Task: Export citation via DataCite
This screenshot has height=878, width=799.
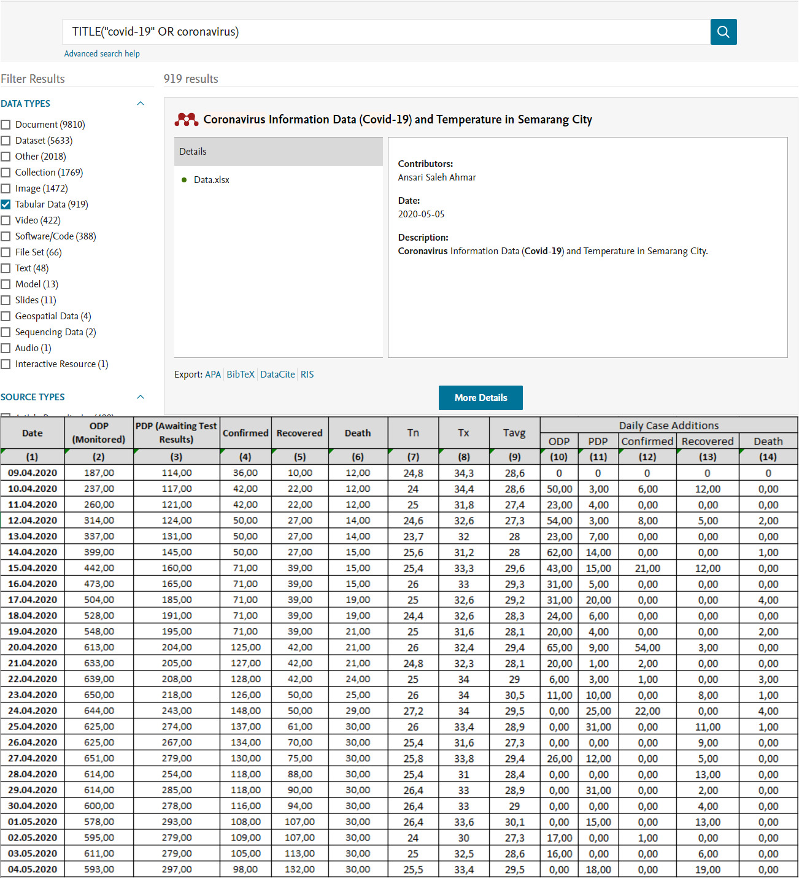Action: tap(277, 375)
